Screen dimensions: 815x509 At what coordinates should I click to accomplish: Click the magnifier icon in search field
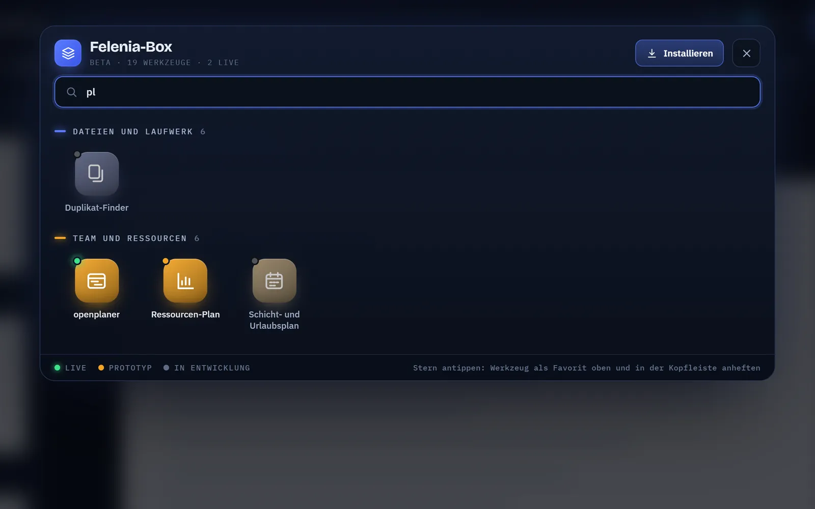point(72,92)
